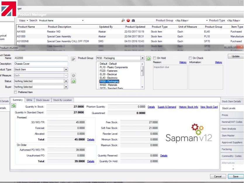The image size is (244, 183).
Task: Open the Product Type dropdown showing Stock Item
Action: click(66, 70)
